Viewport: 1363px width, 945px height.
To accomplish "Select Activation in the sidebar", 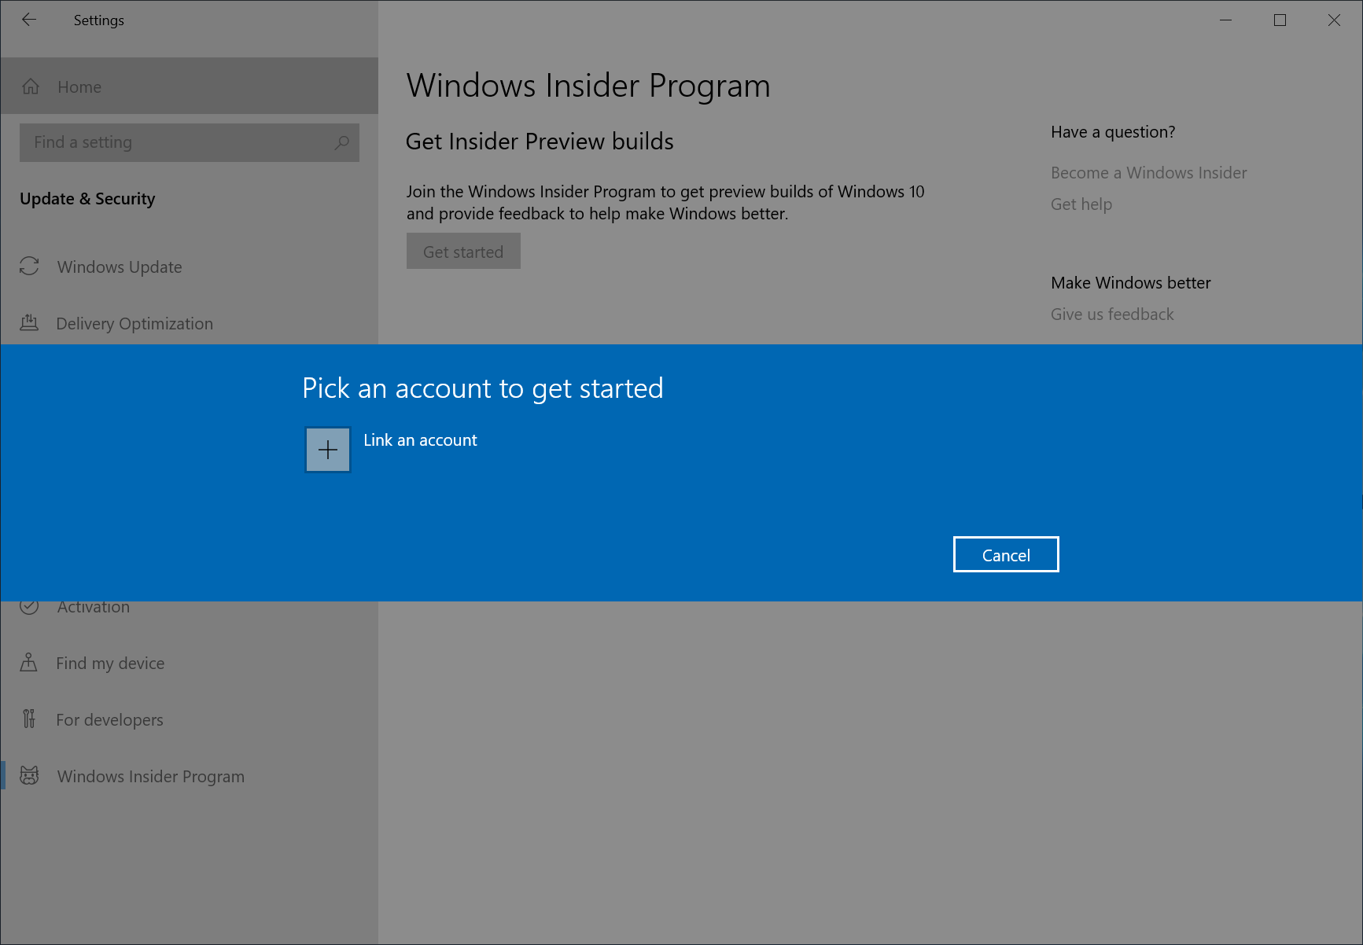I will pos(93,606).
